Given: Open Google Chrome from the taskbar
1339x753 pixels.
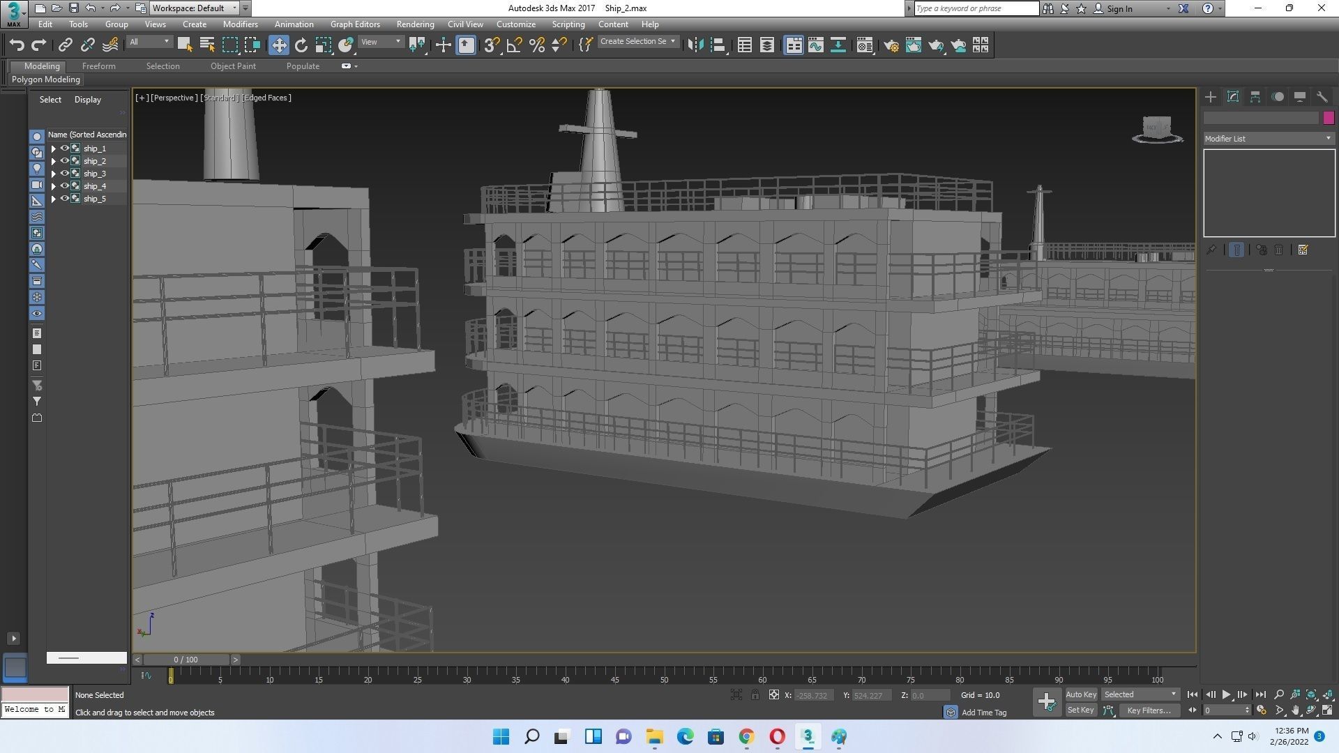Looking at the screenshot, I should (x=747, y=737).
